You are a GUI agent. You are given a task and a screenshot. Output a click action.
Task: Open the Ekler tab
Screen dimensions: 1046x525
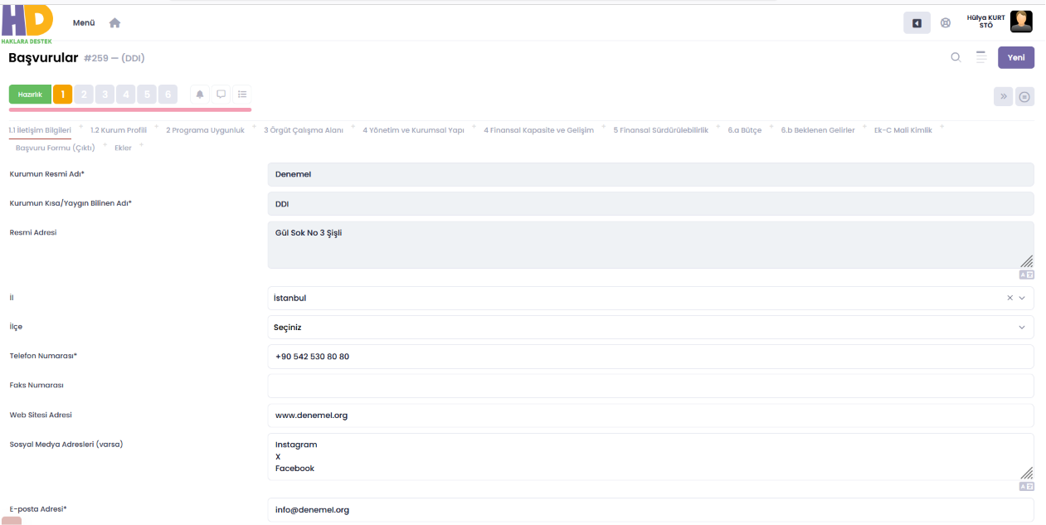(x=123, y=148)
